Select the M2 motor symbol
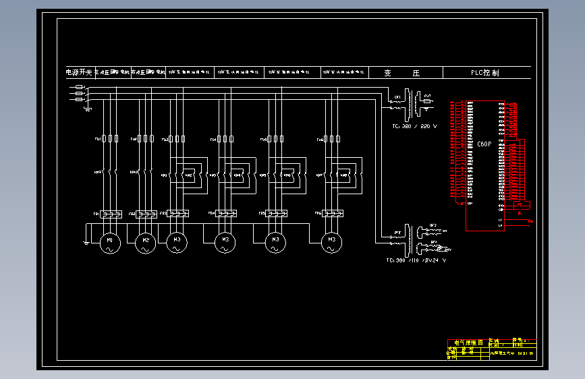The image size is (585, 379). (x=146, y=243)
